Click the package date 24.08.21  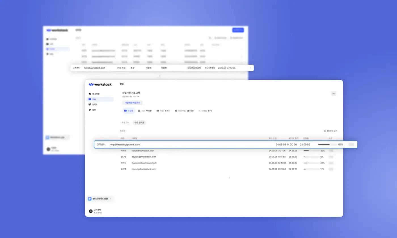(293, 169)
